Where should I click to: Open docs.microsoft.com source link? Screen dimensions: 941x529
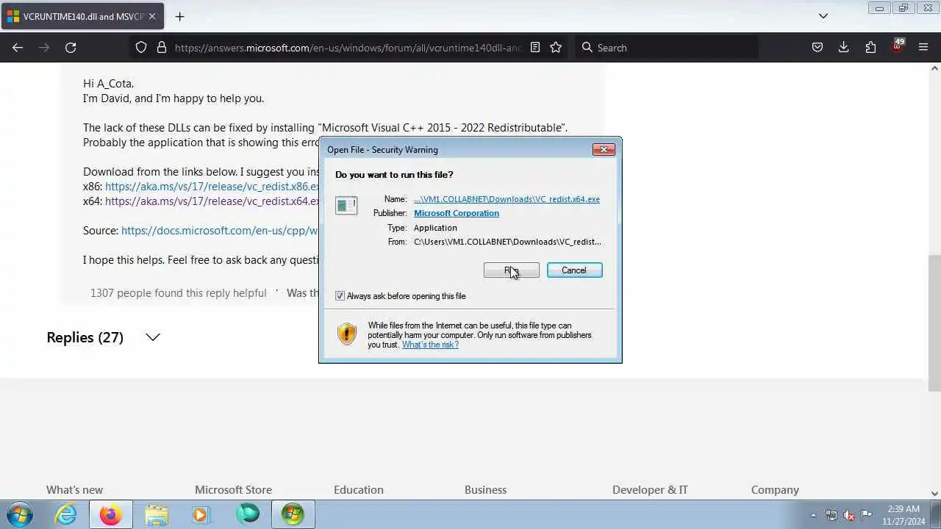(x=220, y=231)
